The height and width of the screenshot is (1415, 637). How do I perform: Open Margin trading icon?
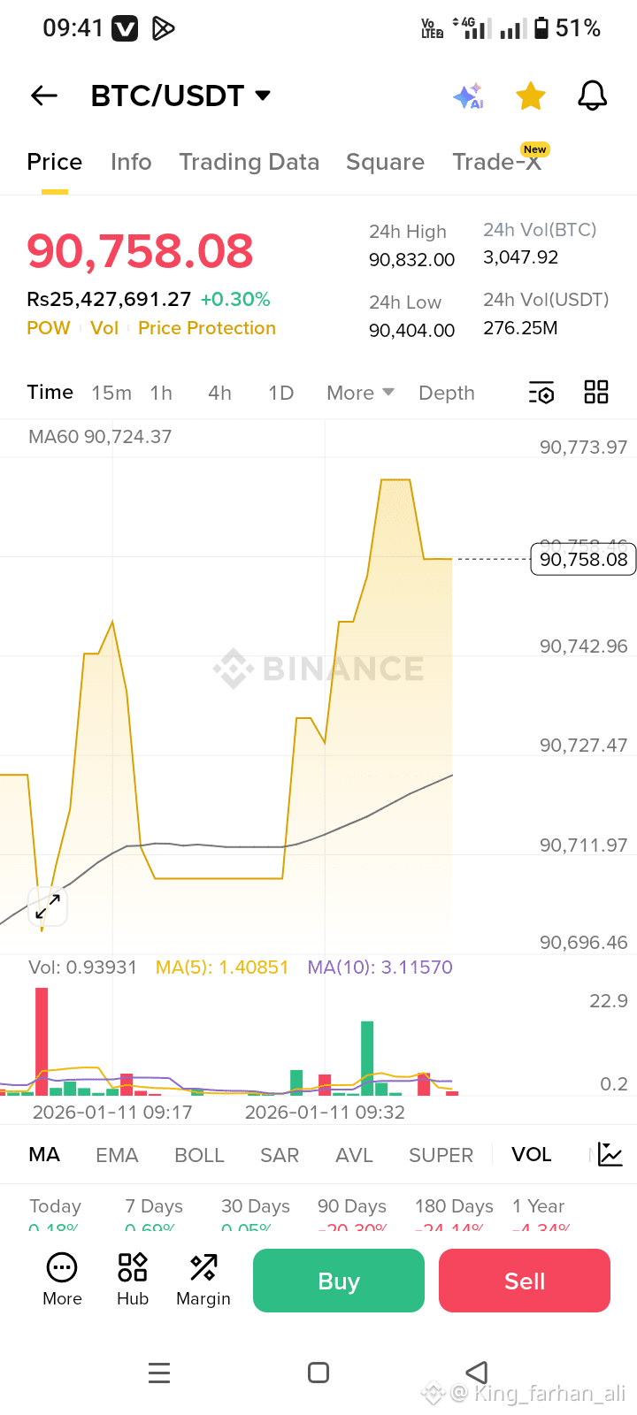click(203, 1279)
